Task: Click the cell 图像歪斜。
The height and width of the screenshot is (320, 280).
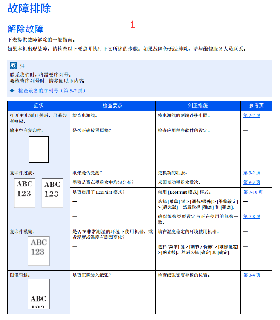Action: [38, 292]
